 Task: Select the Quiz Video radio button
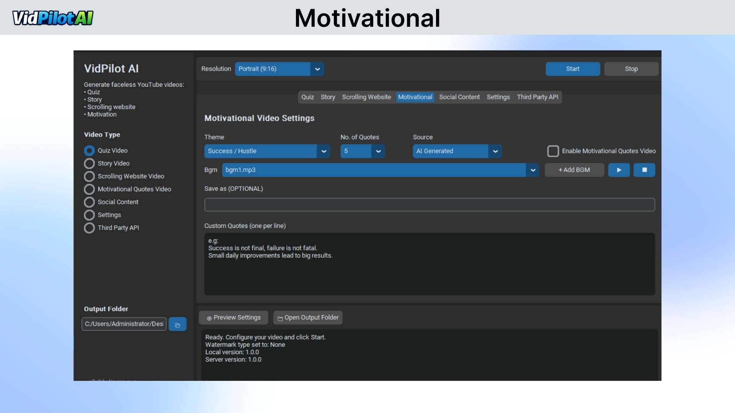(x=89, y=150)
